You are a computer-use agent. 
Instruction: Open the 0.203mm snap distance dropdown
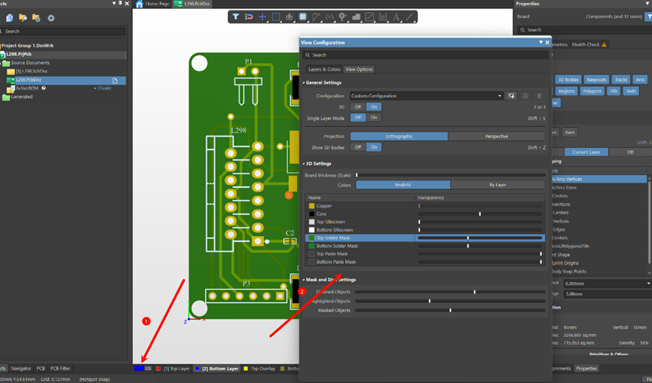click(x=648, y=283)
